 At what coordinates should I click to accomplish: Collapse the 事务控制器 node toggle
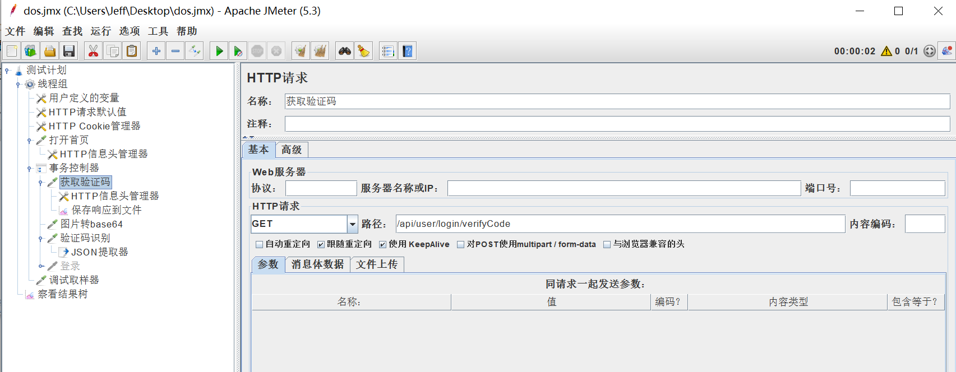point(29,168)
